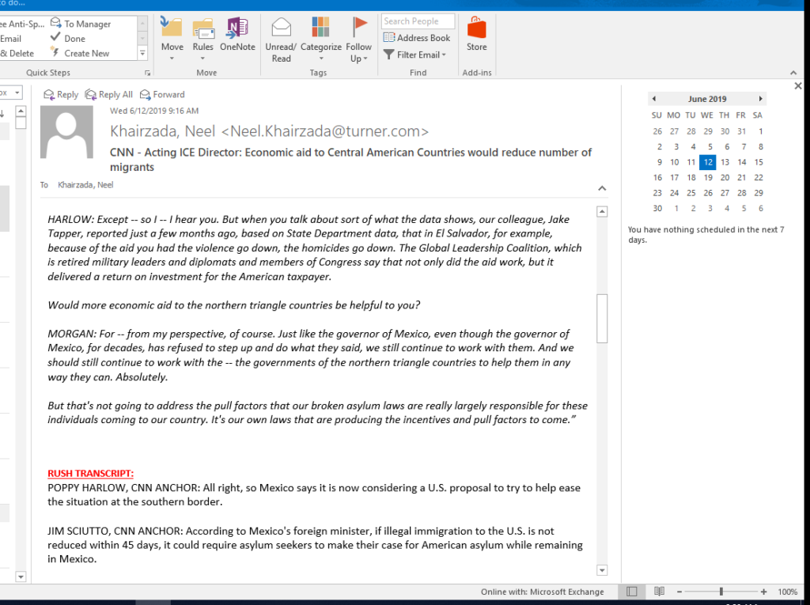The width and height of the screenshot is (810, 605).
Task: Open the Categorize dropdown arrow
Action: click(x=321, y=59)
